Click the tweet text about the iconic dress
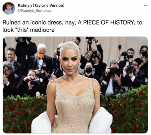 tap(72, 26)
